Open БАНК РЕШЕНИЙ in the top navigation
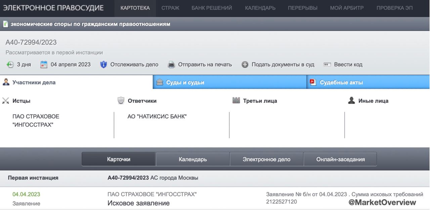 pyautogui.click(x=212, y=8)
